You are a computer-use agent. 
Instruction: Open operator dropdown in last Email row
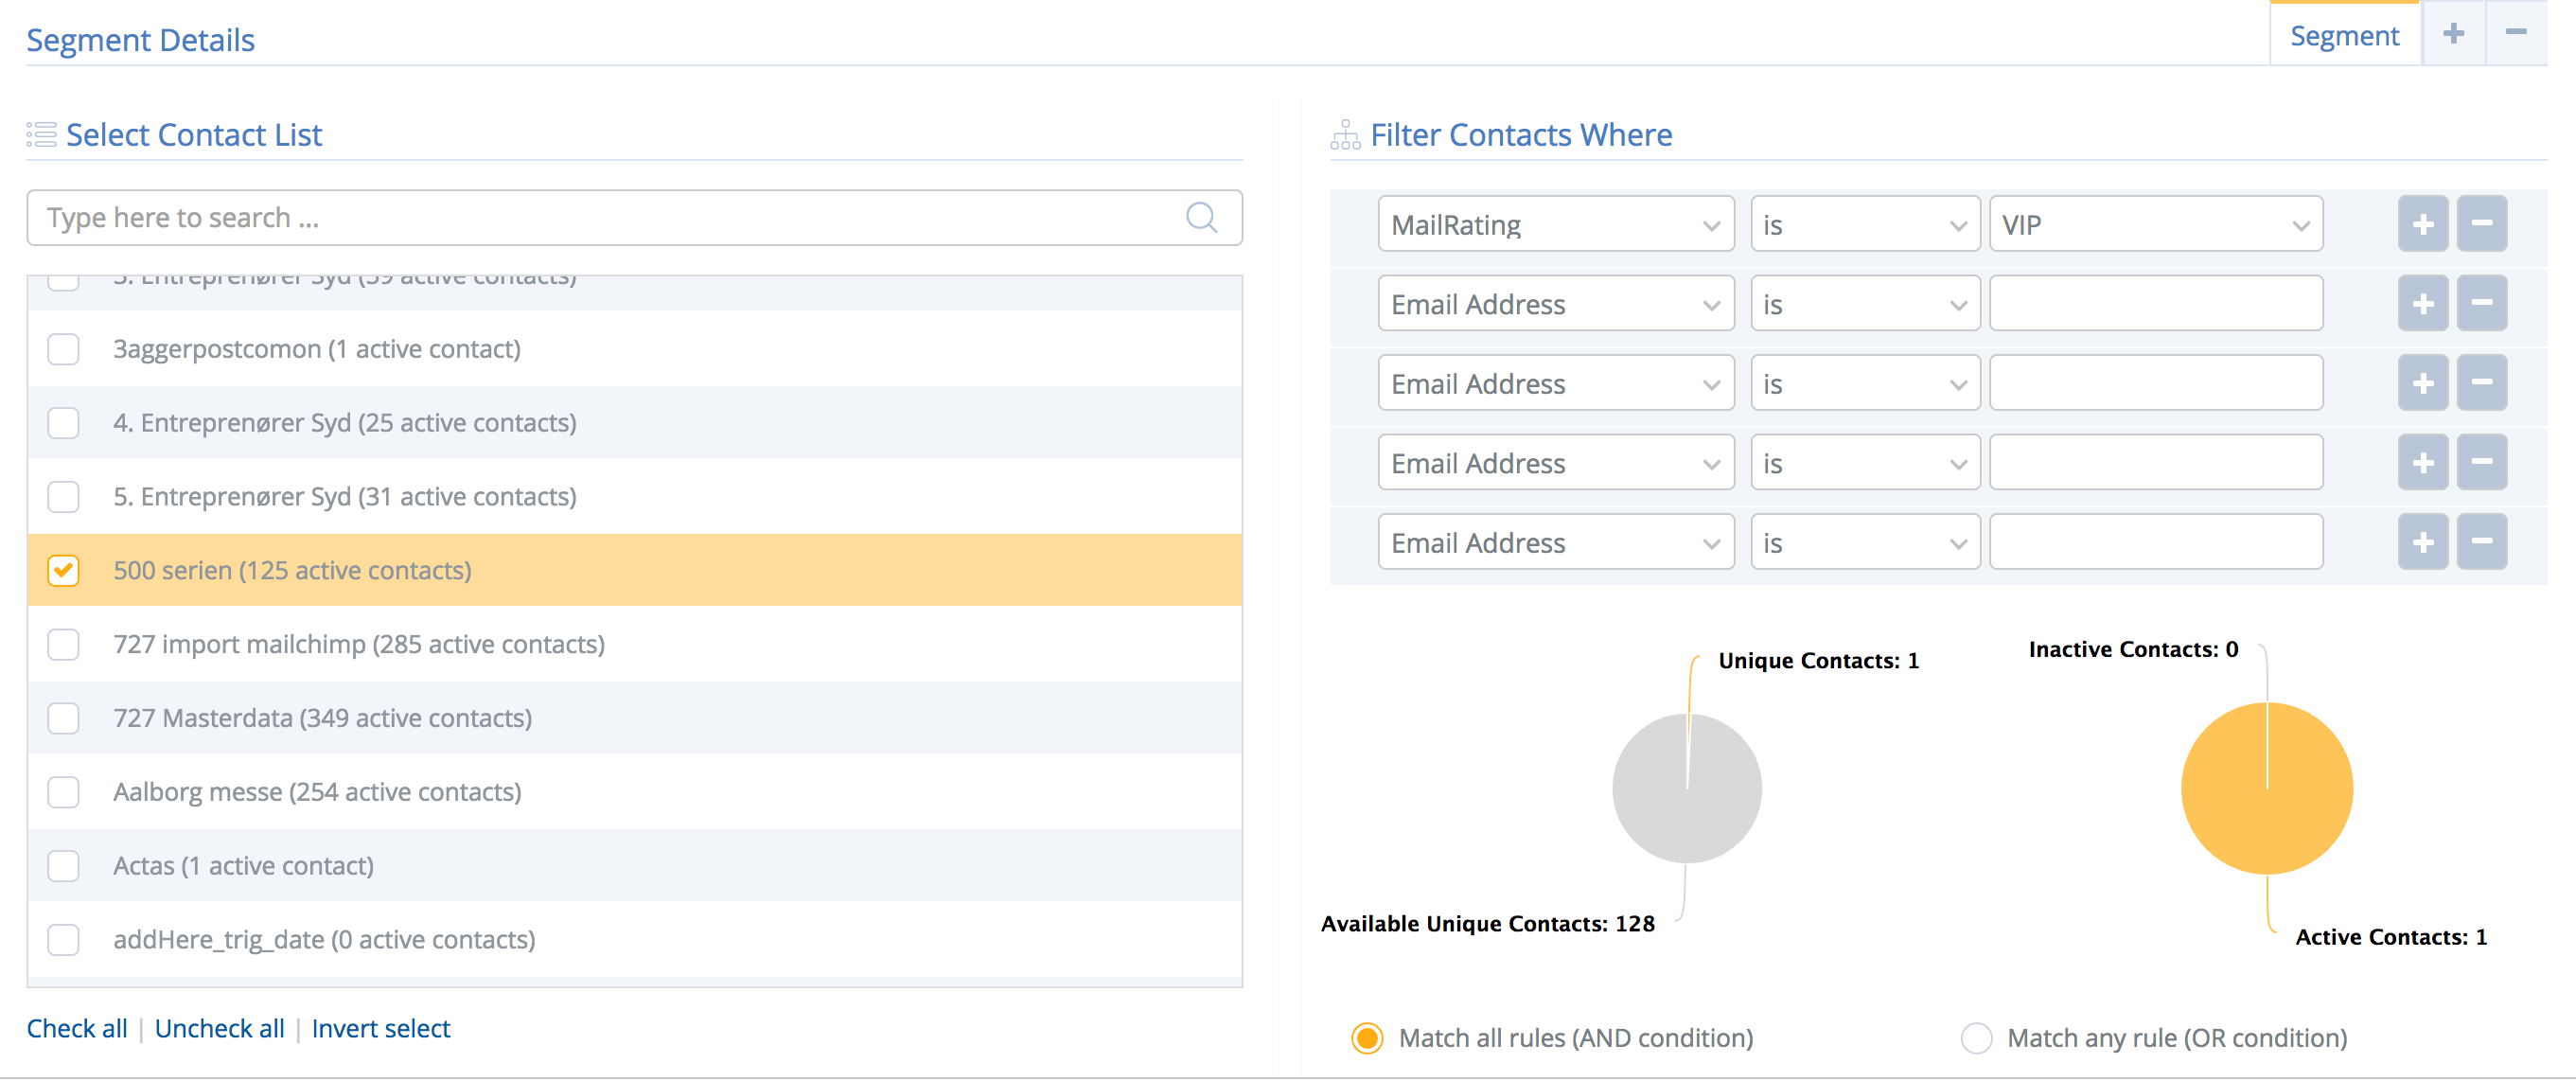pyautogui.click(x=1865, y=542)
